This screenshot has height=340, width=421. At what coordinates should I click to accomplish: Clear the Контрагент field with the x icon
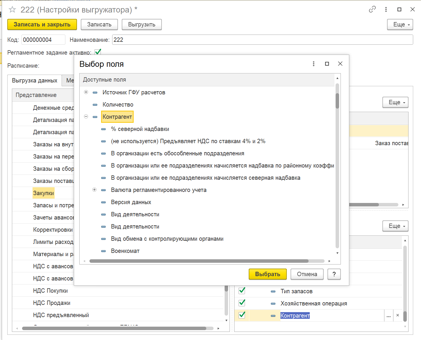(397, 315)
